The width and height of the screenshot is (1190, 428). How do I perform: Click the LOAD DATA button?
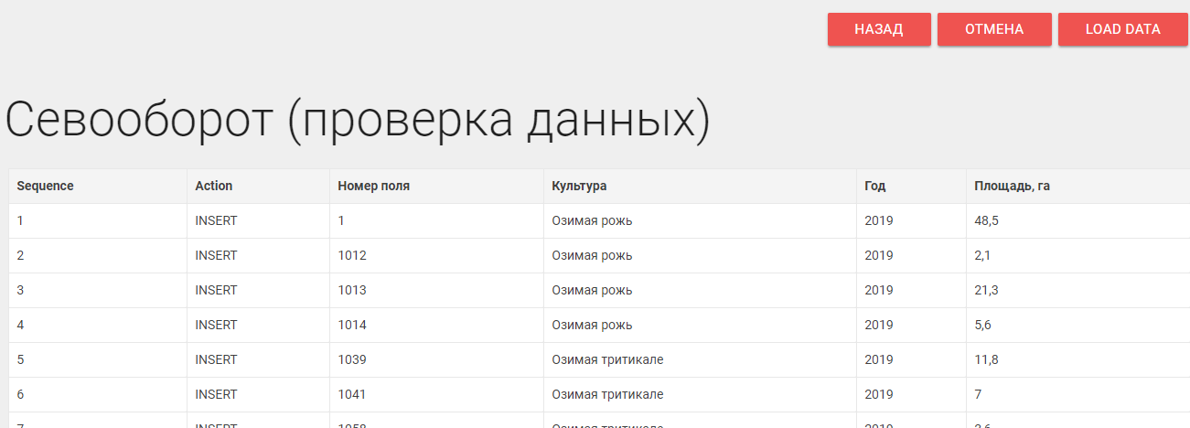point(1122,29)
